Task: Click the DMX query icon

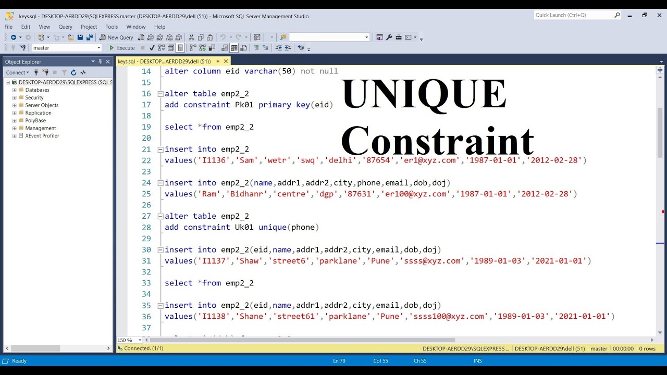Action: (160, 37)
